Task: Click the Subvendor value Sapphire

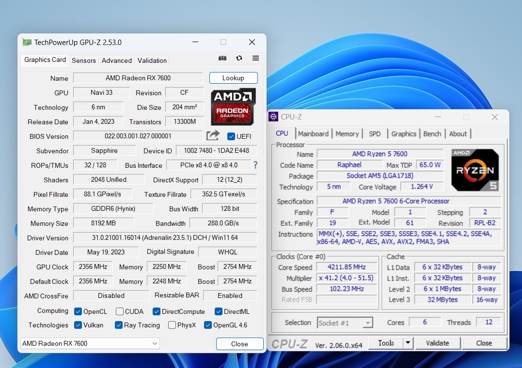Action: click(x=105, y=150)
